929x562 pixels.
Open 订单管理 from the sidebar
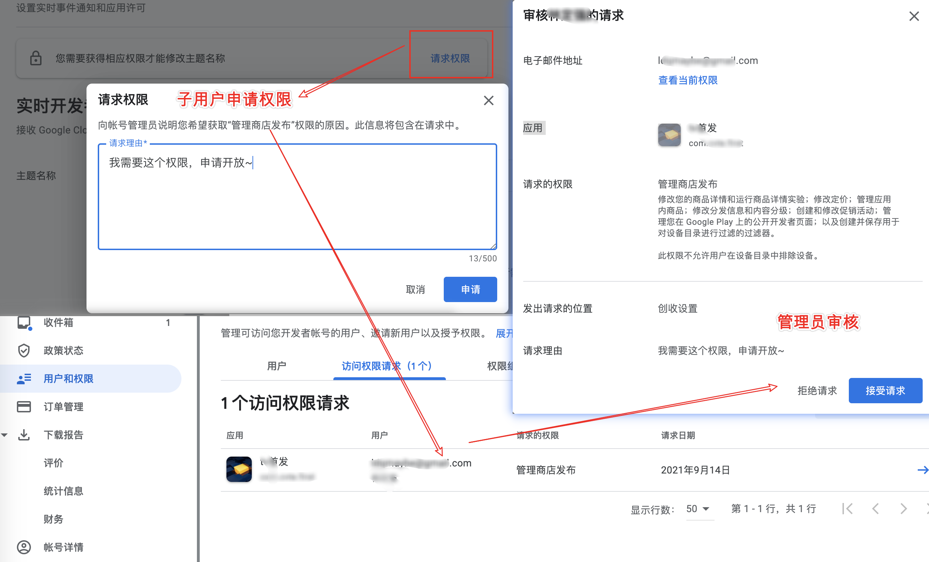(24, 407)
